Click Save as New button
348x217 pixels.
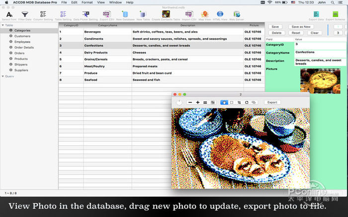(x=301, y=27)
